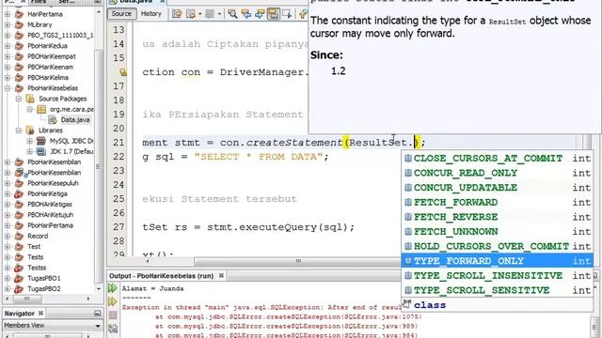Choose TYPE_SCROLL_INSENSITIVE from the autocomplete list
This screenshot has height=338, width=602.
(x=498, y=275)
